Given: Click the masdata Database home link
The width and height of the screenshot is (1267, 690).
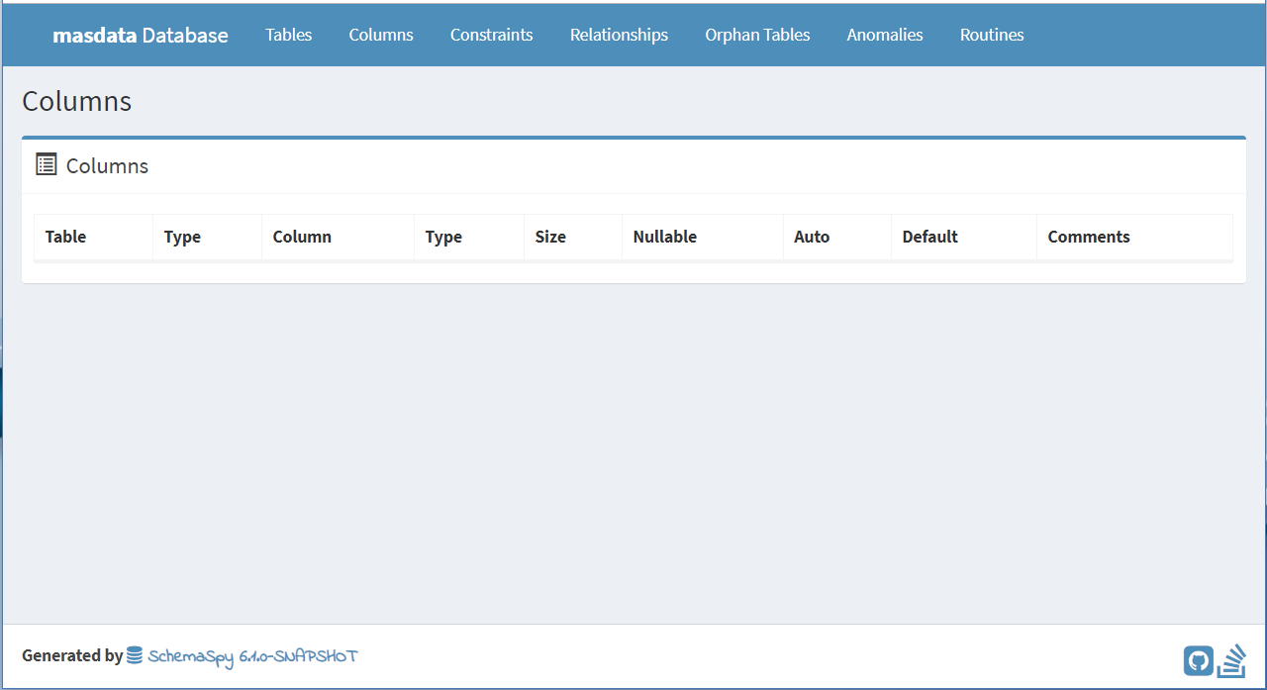Looking at the screenshot, I should click(x=140, y=35).
